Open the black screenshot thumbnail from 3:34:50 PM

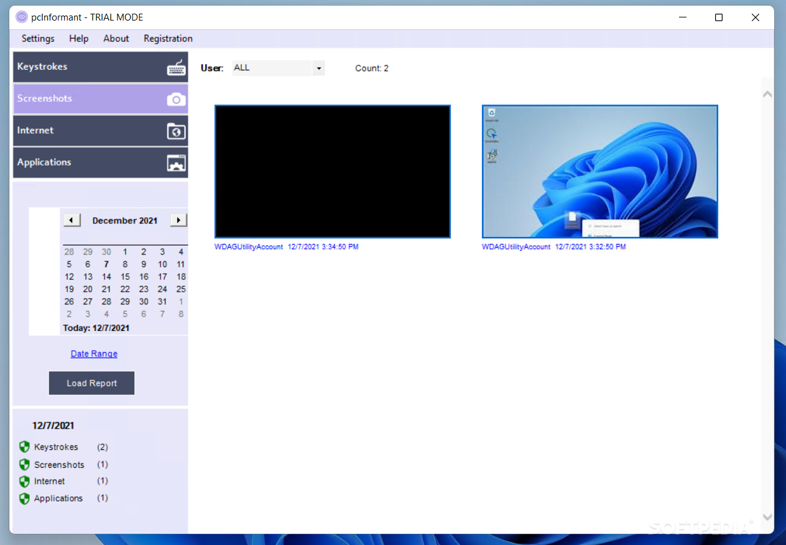(x=333, y=172)
